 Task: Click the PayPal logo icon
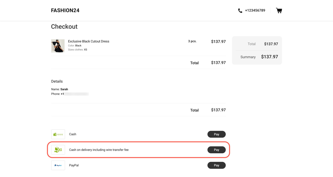coord(58,165)
